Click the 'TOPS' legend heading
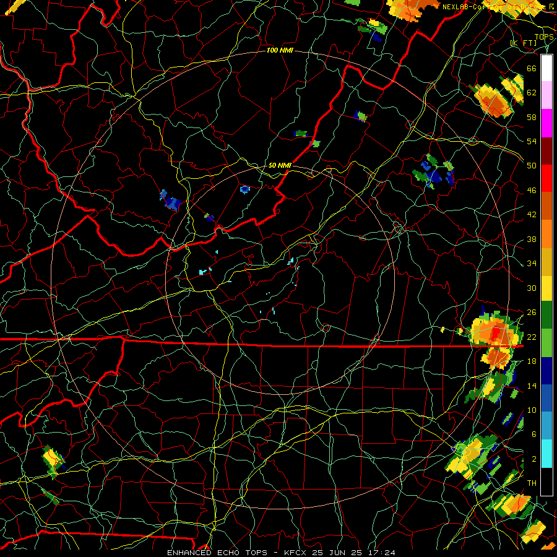Image resolution: width=557 pixels, height=557 pixels. [544, 37]
